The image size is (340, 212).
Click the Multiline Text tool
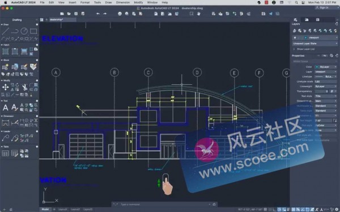(x=6, y=107)
